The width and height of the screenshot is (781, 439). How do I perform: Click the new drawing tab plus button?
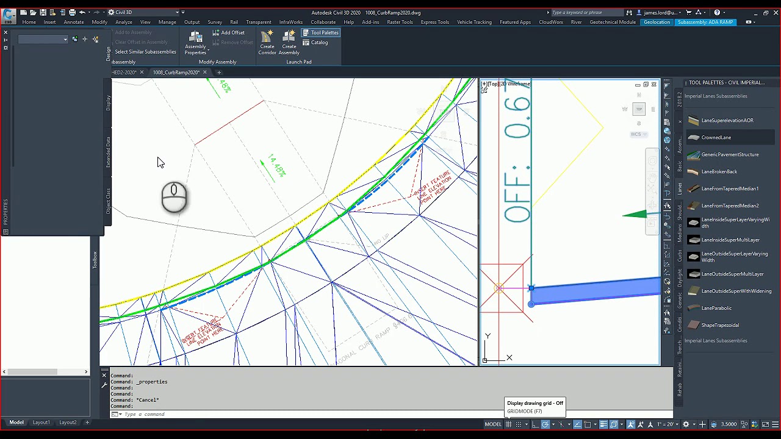(219, 73)
